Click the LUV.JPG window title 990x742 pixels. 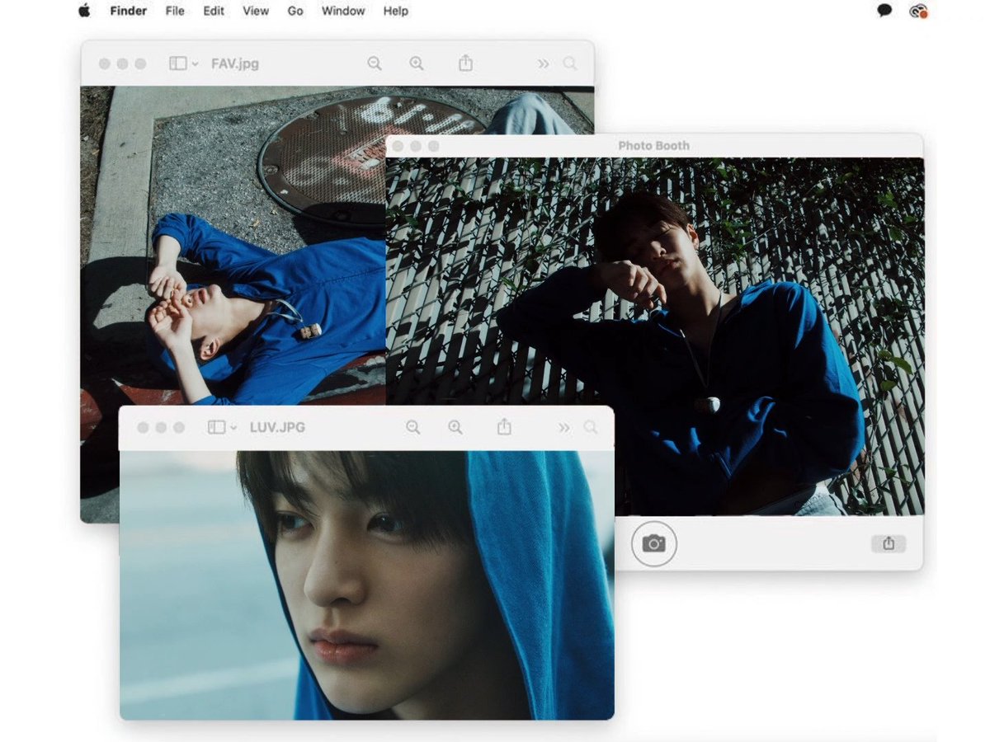[277, 427]
